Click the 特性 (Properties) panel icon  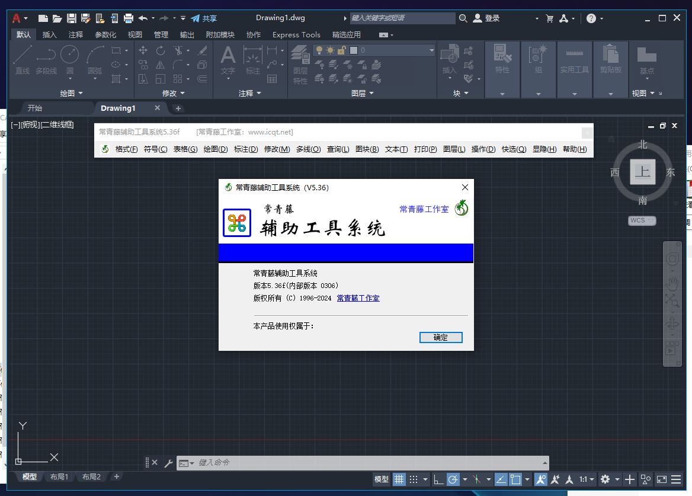(502, 61)
